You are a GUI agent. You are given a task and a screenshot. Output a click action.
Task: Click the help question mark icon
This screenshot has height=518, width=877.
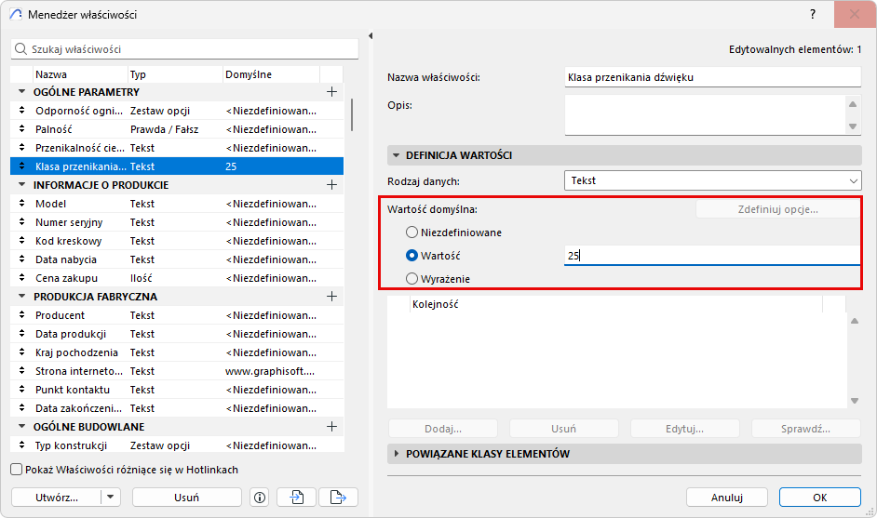point(813,15)
